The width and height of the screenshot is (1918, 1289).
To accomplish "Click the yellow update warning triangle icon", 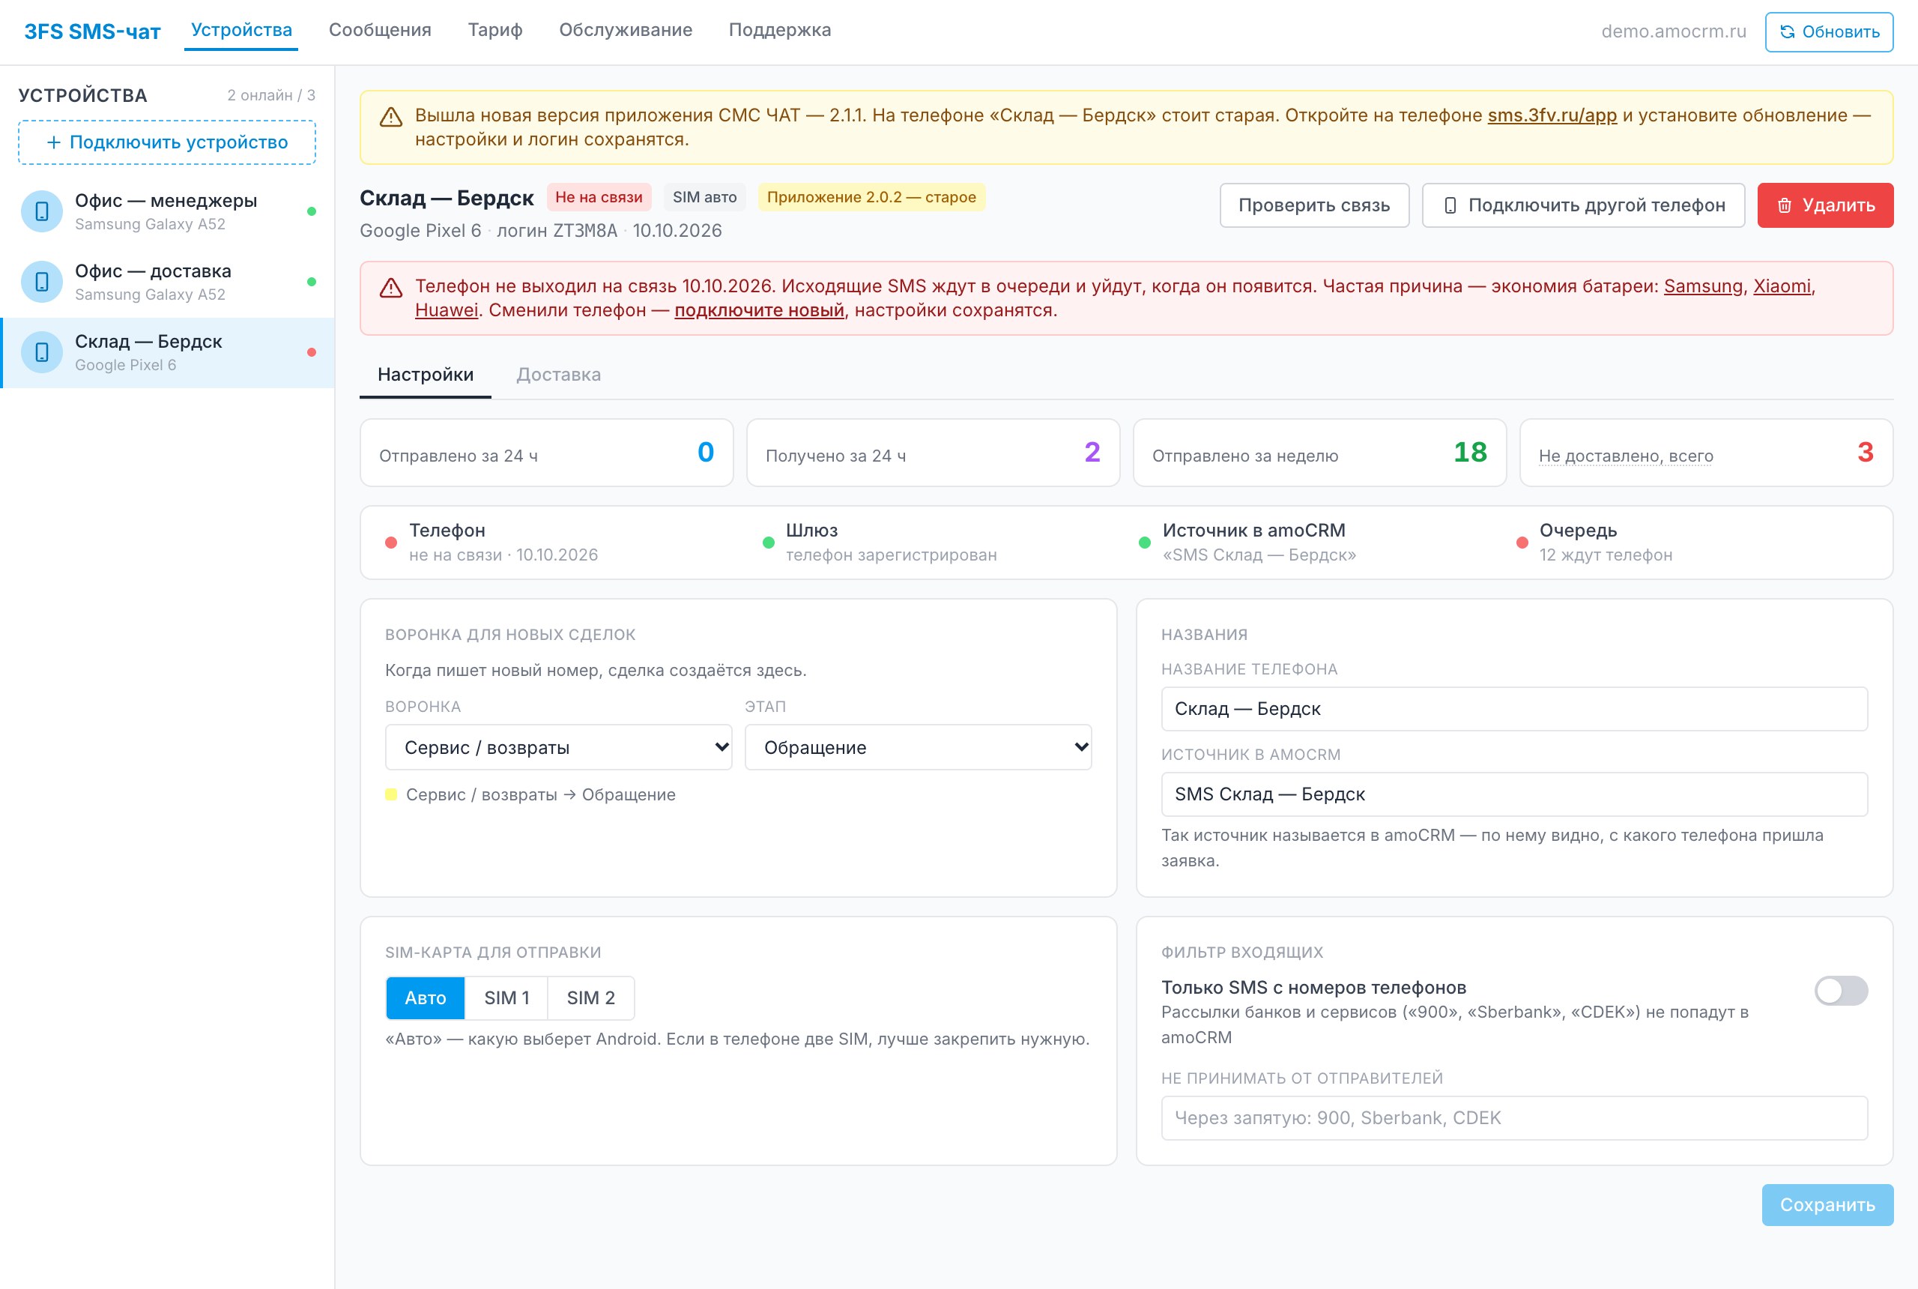I will tap(391, 117).
